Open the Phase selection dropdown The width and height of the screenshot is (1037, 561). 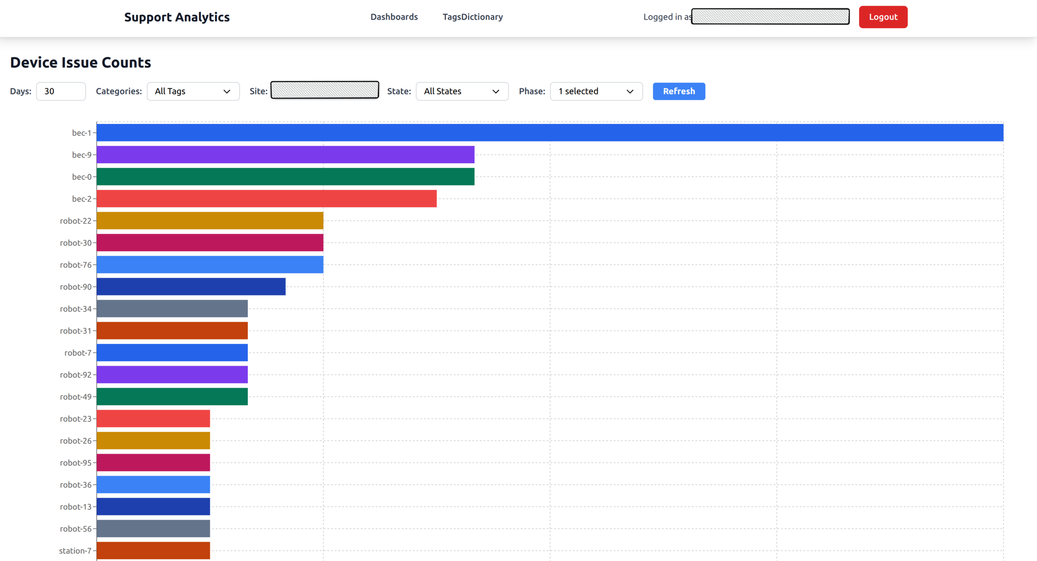[596, 91]
